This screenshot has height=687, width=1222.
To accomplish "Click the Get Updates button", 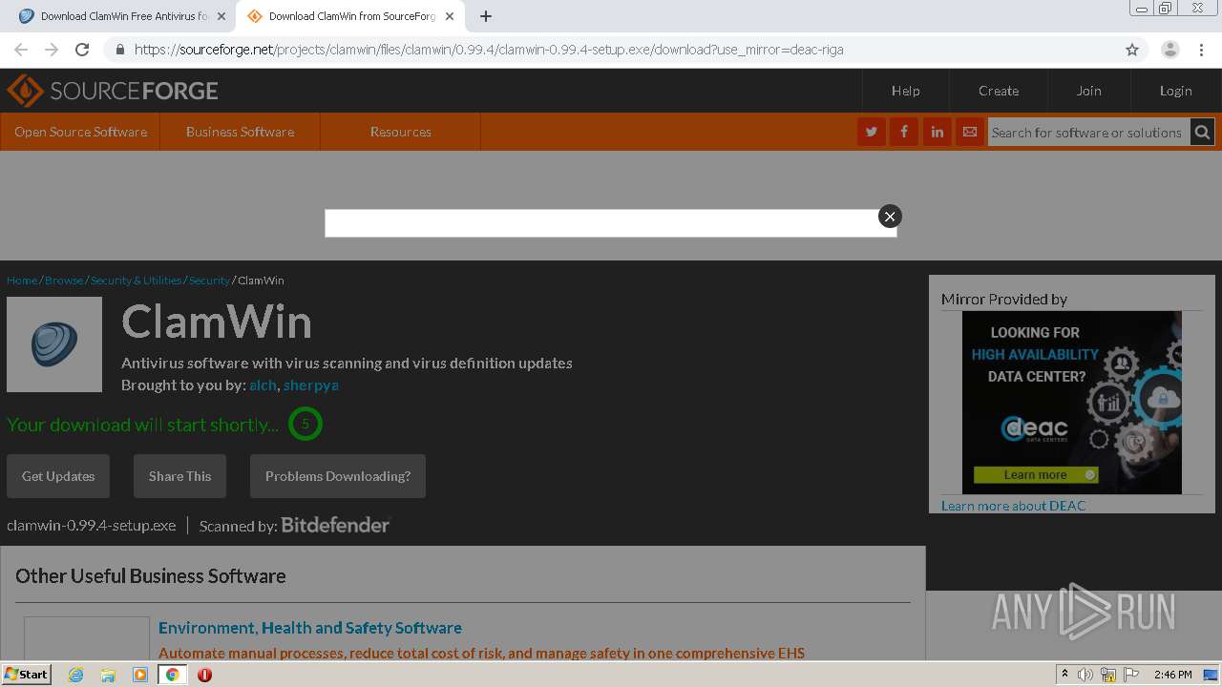I will (58, 476).
